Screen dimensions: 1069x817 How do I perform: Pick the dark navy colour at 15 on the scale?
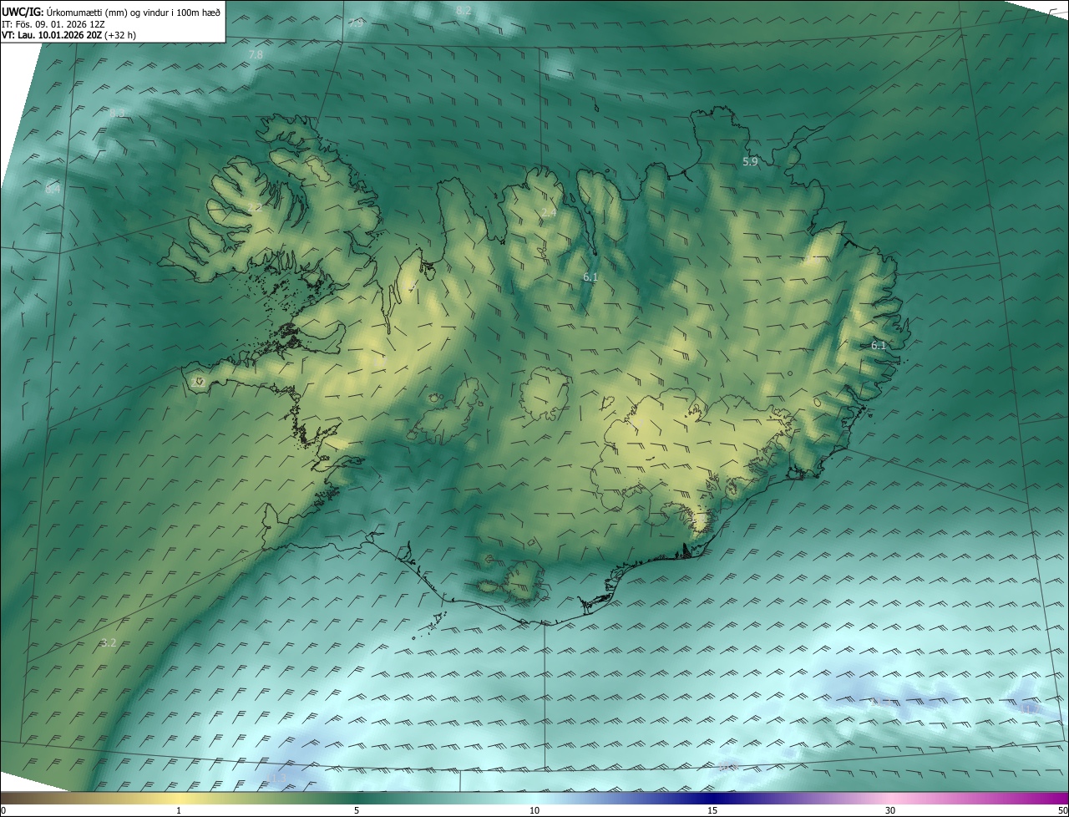click(712, 798)
